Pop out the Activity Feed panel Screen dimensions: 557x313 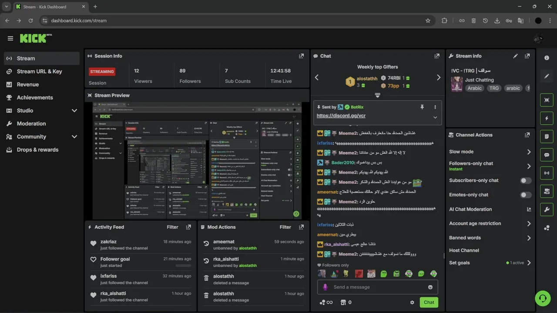(x=188, y=227)
